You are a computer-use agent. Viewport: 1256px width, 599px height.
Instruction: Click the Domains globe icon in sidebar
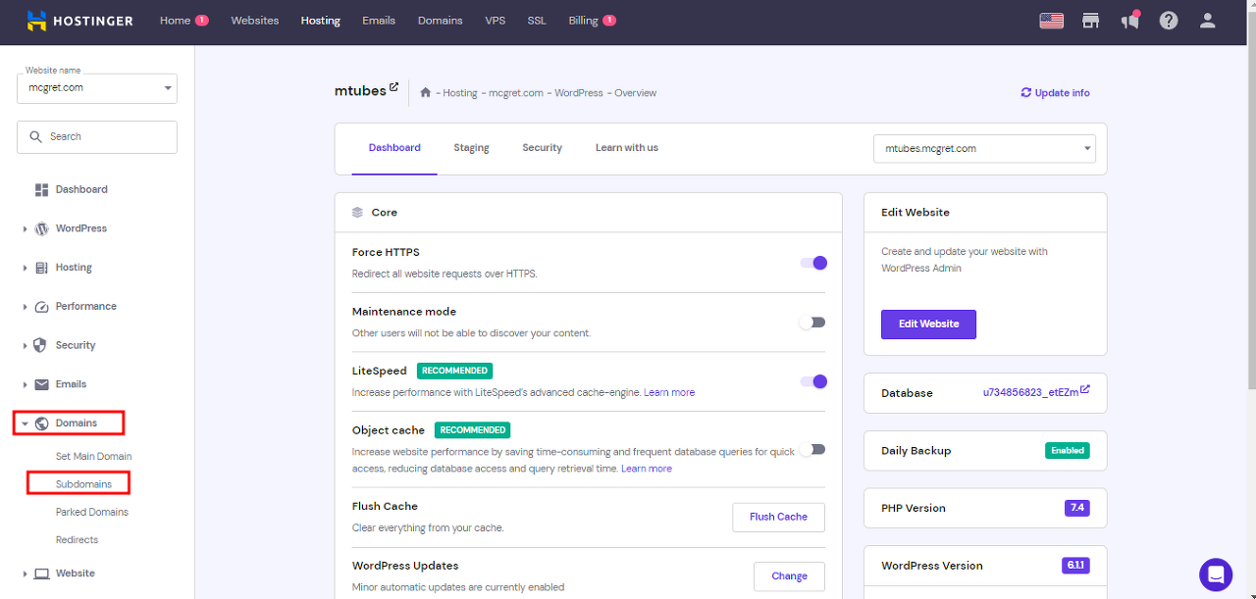[x=41, y=424]
